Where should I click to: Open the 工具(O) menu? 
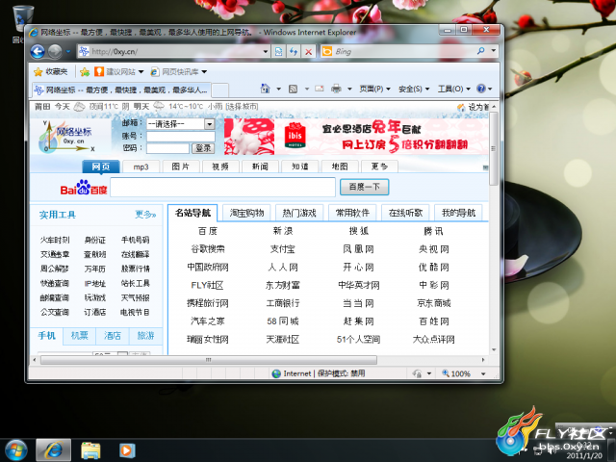coord(453,89)
